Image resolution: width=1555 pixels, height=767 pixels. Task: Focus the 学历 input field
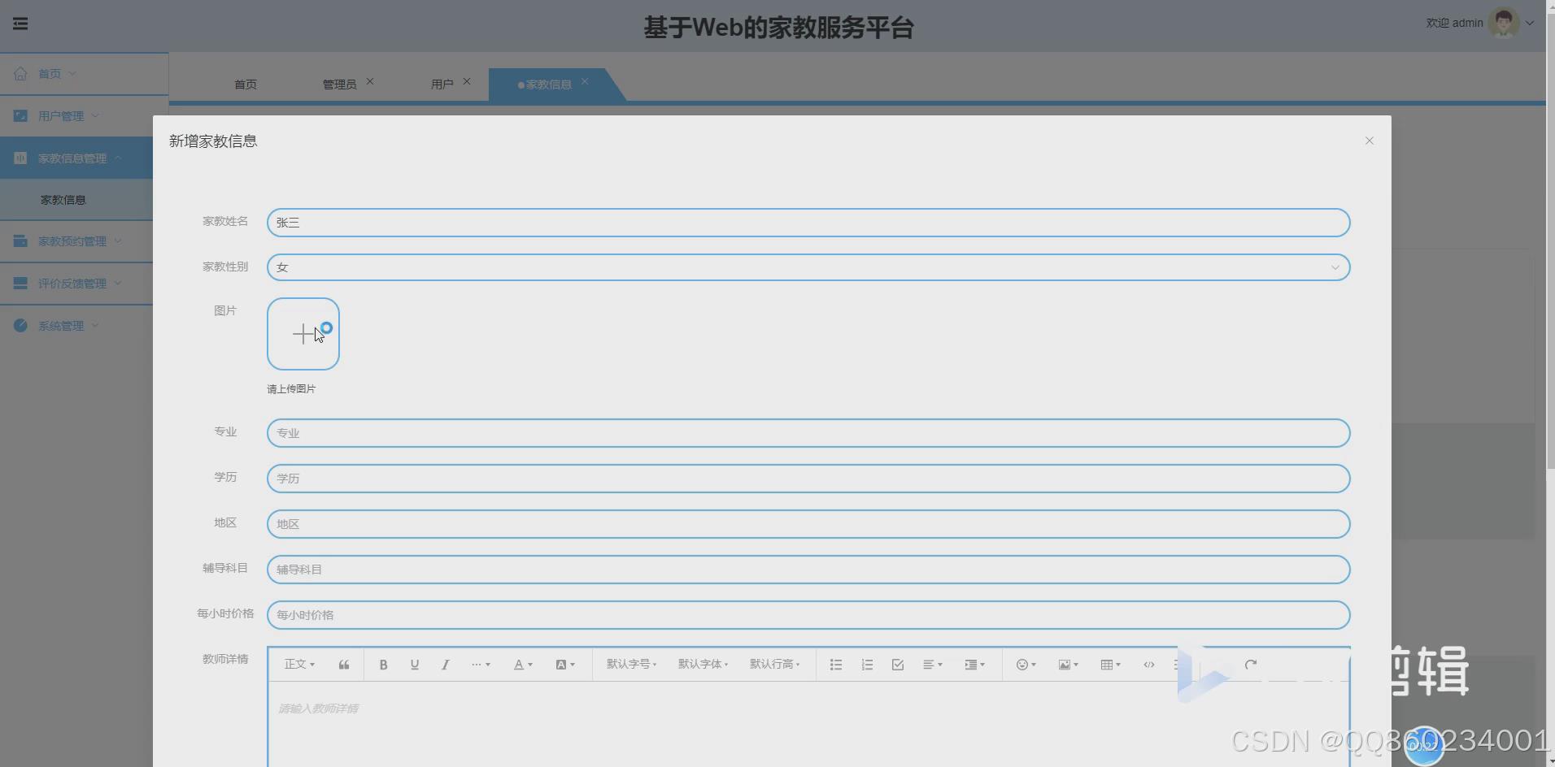pyautogui.click(x=808, y=479)
